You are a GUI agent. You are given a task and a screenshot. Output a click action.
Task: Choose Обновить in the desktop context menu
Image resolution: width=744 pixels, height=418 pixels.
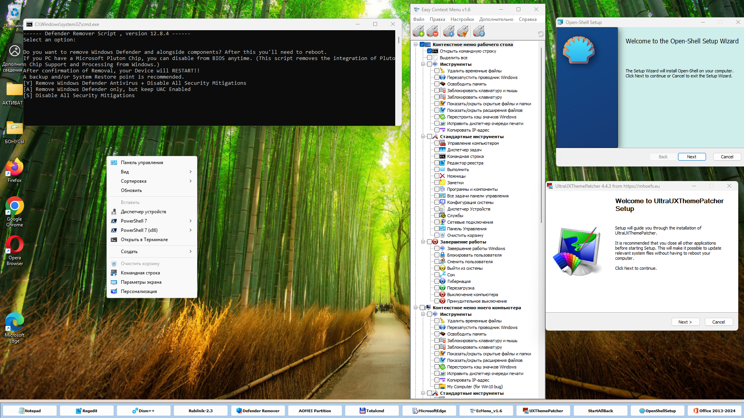[x=152, y=190]
